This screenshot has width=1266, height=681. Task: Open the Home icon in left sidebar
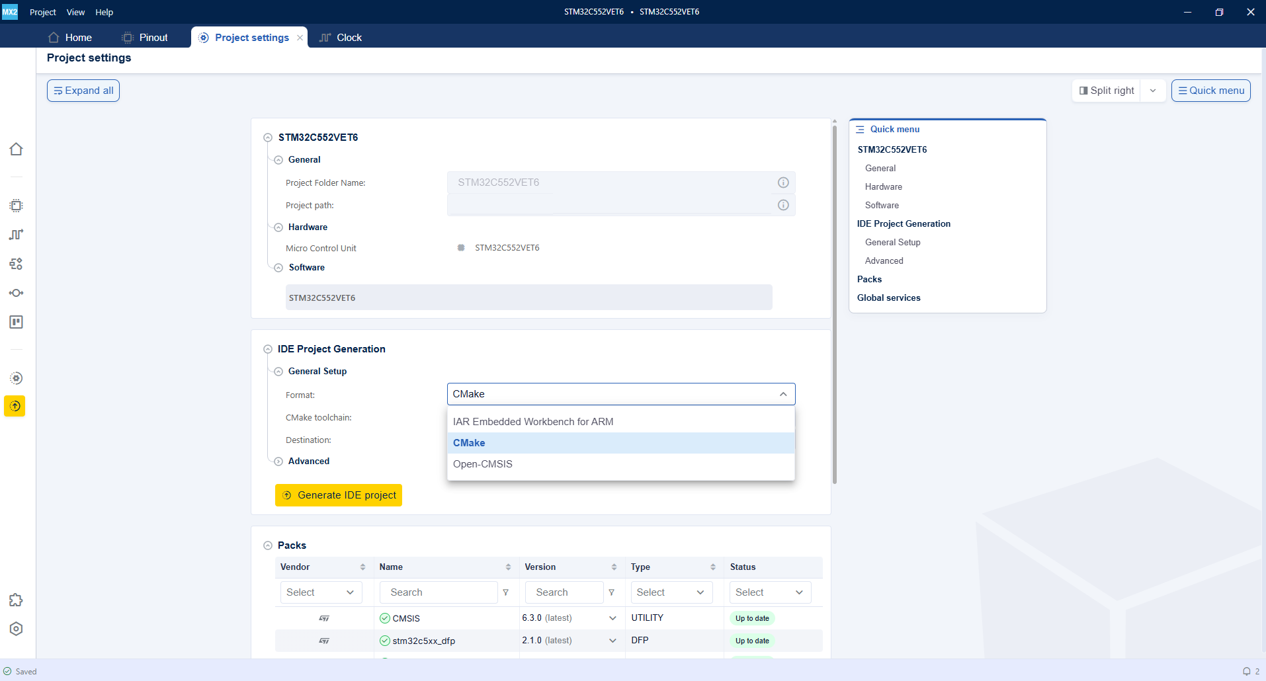pyautogui.click(x=16, y=149)
